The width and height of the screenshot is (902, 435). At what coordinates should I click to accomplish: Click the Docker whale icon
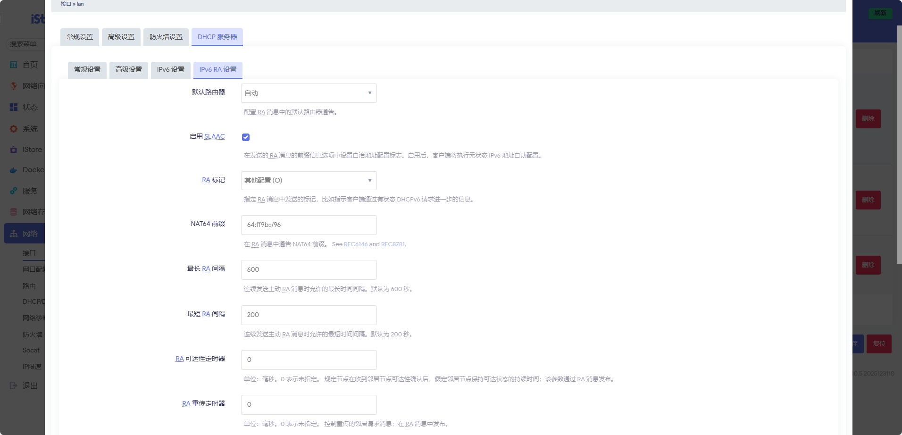pyautogui.click(x=14, y=170)
